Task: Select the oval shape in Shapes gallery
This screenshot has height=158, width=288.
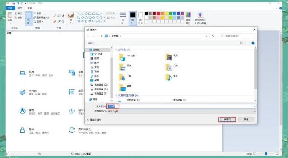Action: tap(86, 14)
